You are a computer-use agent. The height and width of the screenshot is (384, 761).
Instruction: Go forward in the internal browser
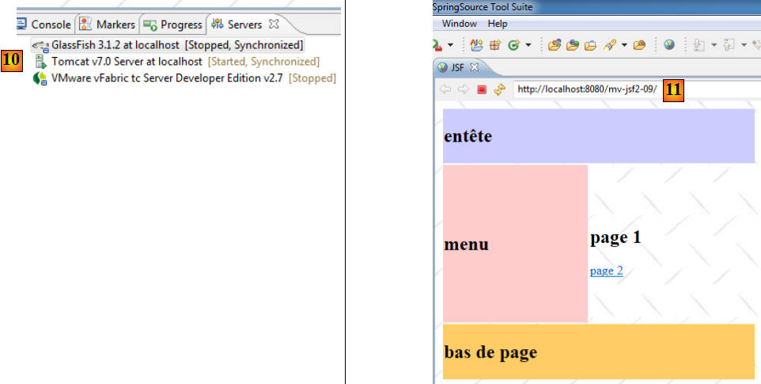point(464,89)
